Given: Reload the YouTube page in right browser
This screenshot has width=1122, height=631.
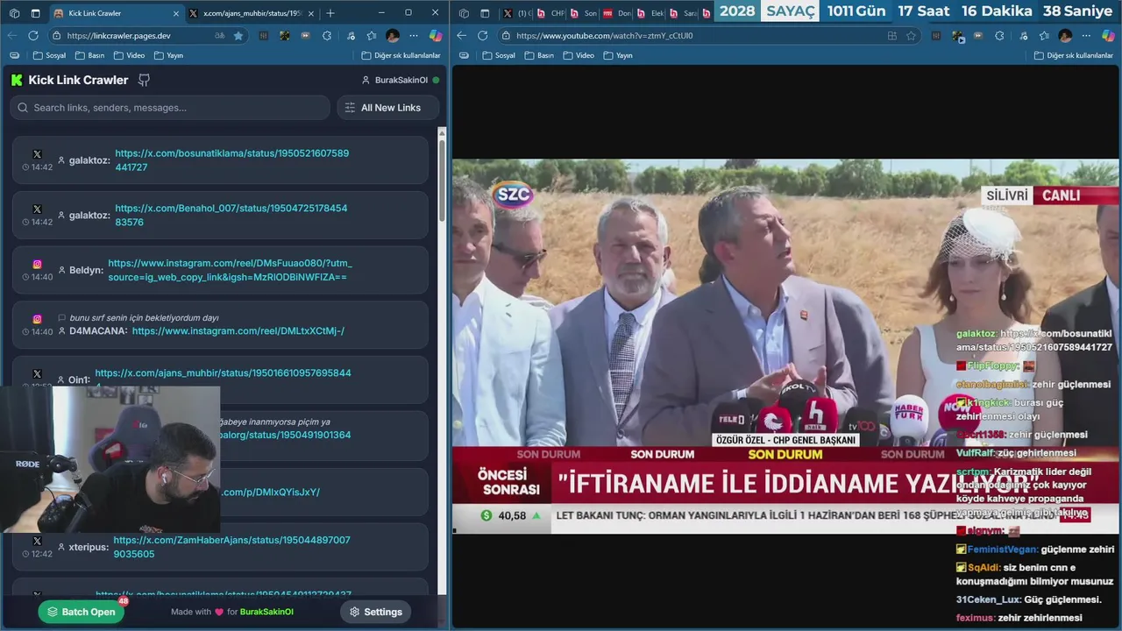Looking at the screenshot, I should pos(482,36).
